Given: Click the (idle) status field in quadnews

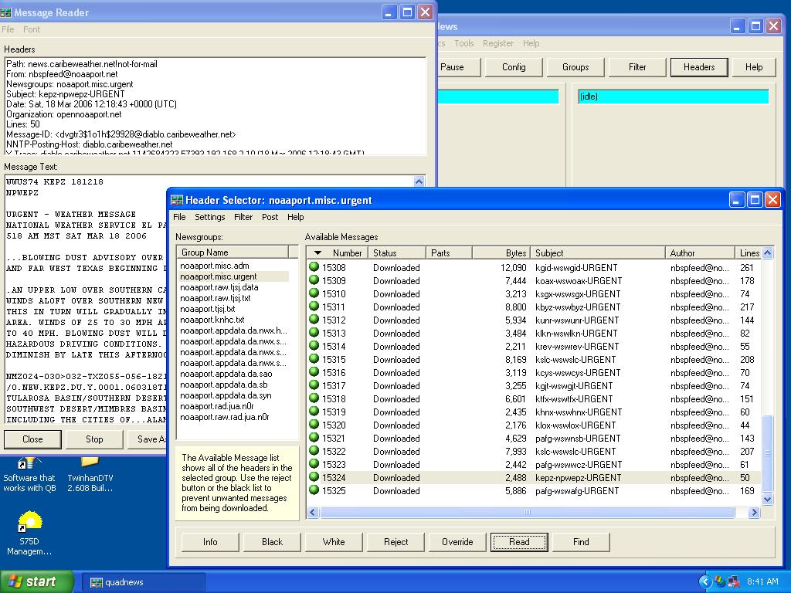Looking at the screenshot, I should [673, 97].
